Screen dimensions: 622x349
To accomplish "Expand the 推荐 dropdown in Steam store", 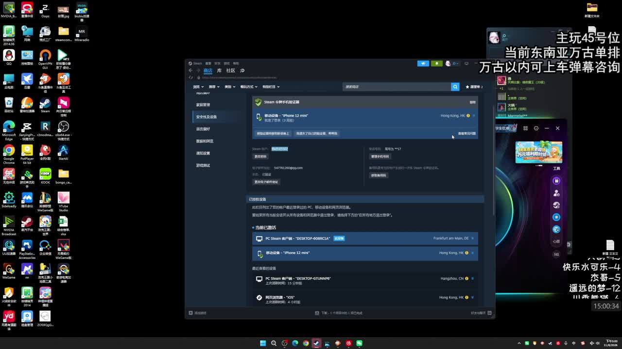I will 213,87.
